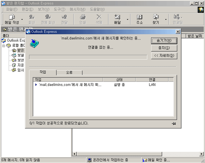
Task: Open the 편집(E) menu
Action: coord(28,9)
